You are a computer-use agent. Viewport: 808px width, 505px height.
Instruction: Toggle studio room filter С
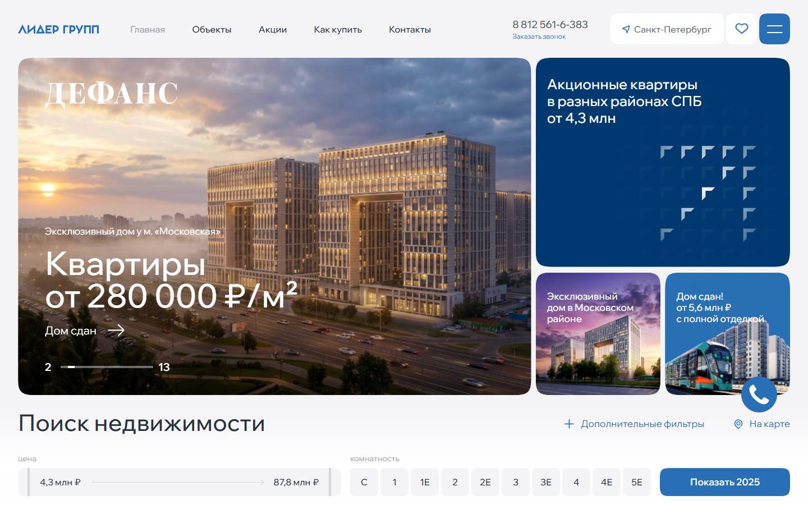pos(364,482)
